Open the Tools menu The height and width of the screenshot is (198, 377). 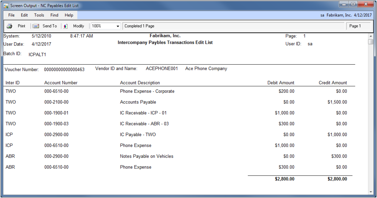(39, 15)
